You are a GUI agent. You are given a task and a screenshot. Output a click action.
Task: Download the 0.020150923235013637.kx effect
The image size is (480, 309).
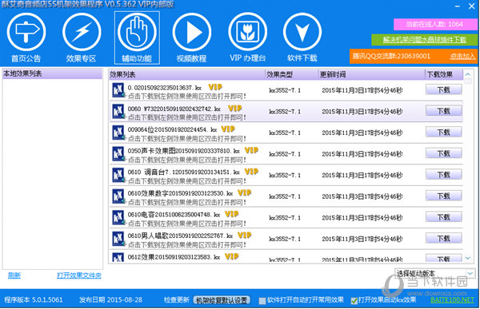click(443, 89)
